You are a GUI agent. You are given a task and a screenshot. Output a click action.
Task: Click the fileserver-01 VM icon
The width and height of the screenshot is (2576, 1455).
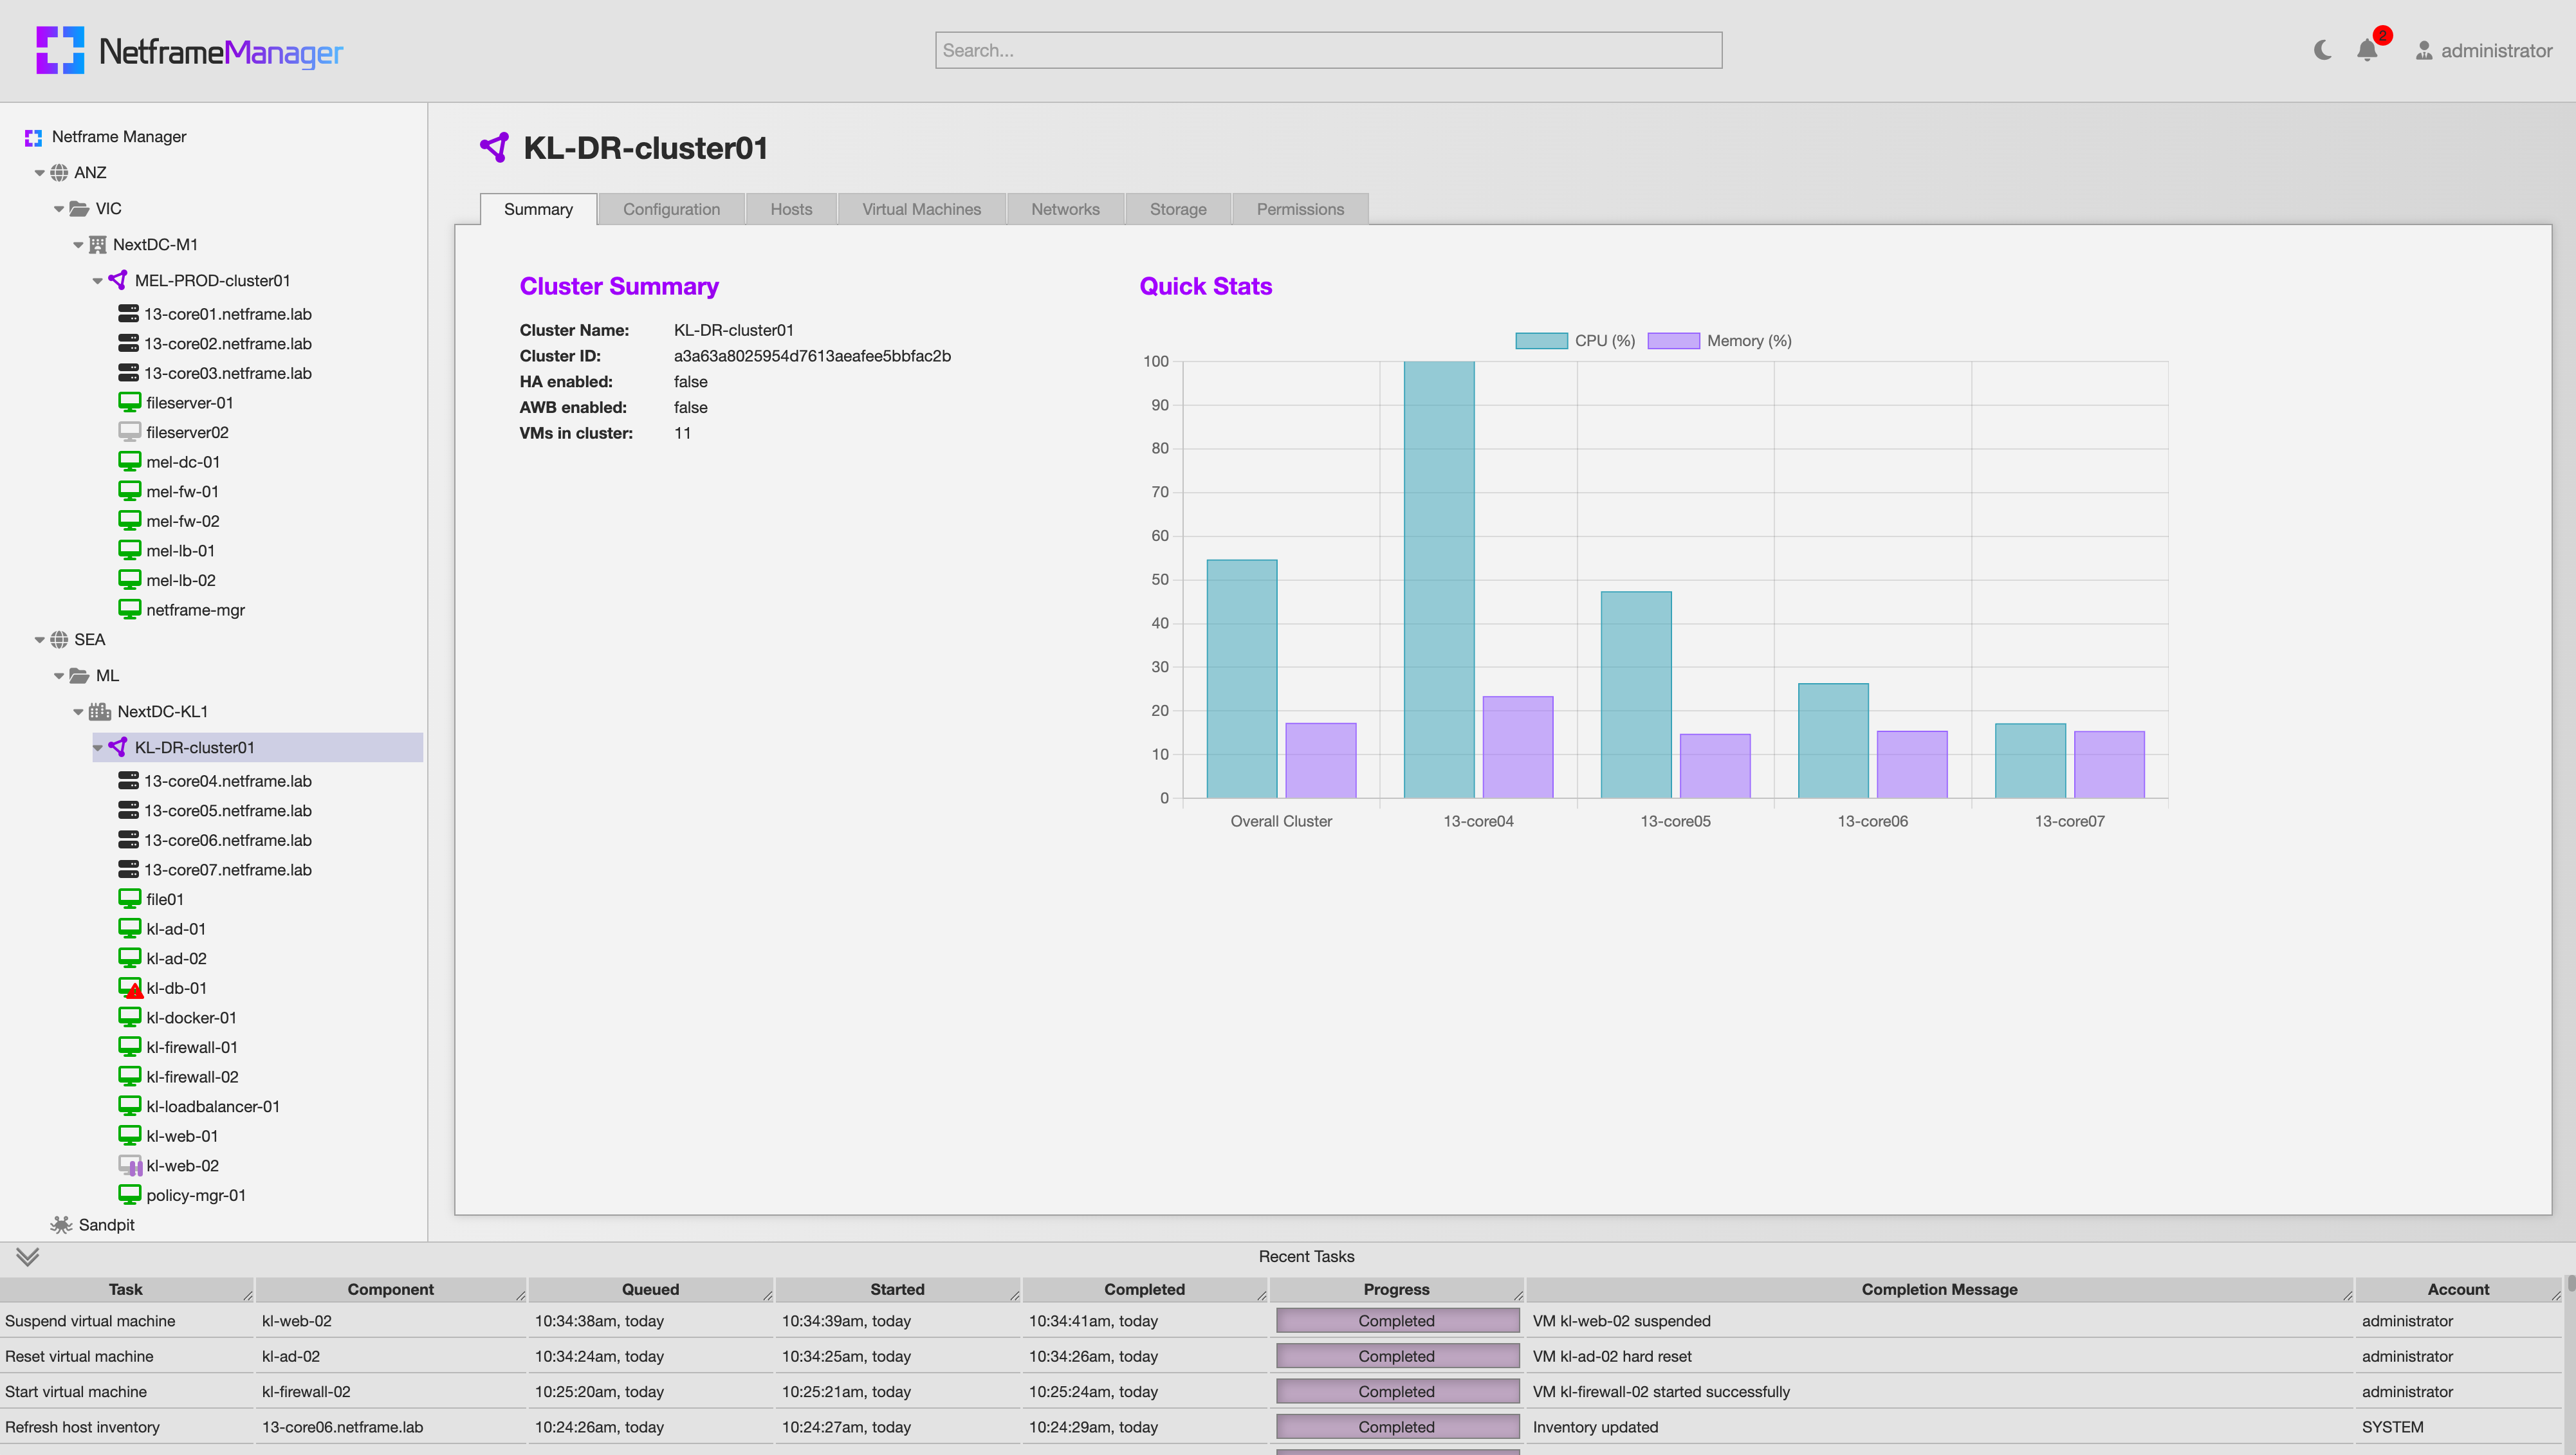[x=129, y=402]
